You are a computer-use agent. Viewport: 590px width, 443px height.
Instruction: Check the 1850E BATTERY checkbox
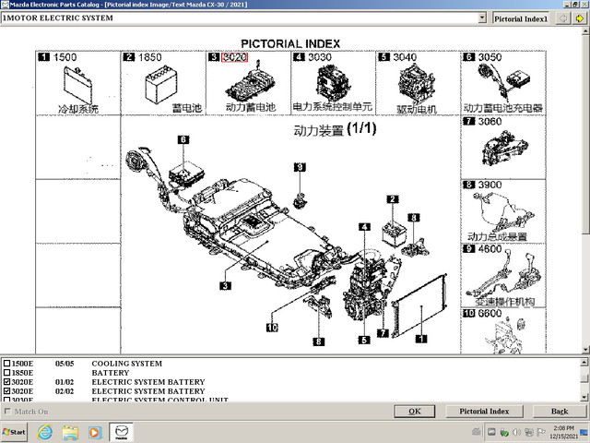(x=6, y=373)
